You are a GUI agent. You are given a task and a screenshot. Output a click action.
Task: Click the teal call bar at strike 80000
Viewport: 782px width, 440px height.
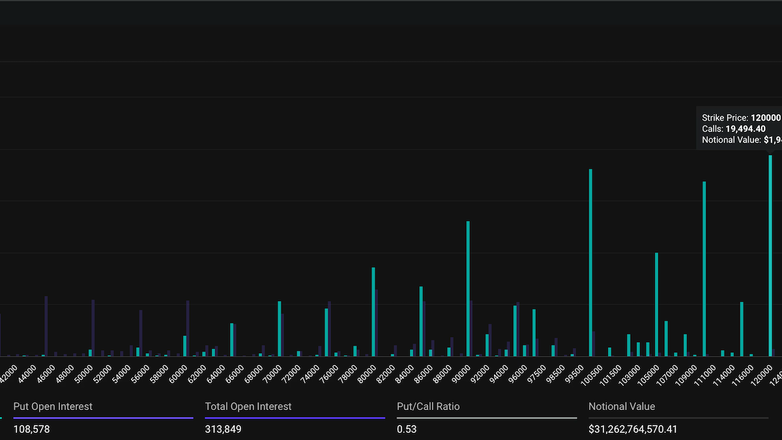coord(373,312)
